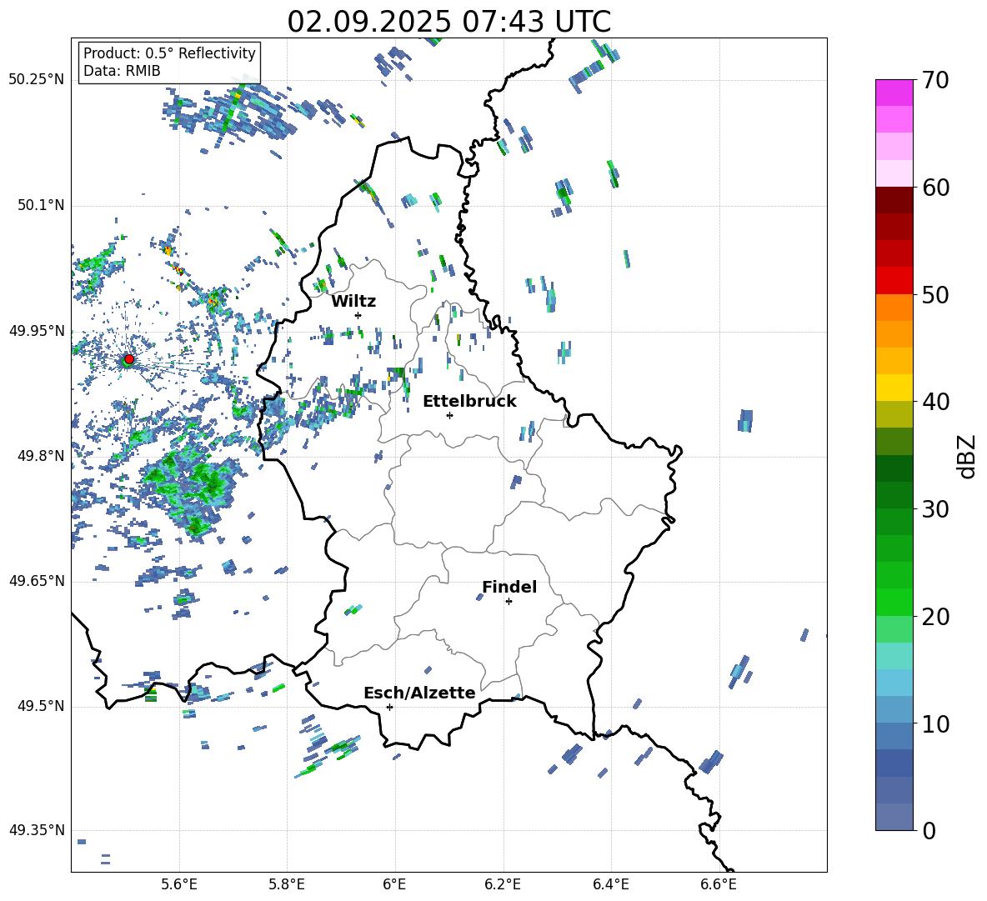
Task: Click the isolated blue echo near 6.6°E, 49.85°N
Action: (x=745, y=420)
